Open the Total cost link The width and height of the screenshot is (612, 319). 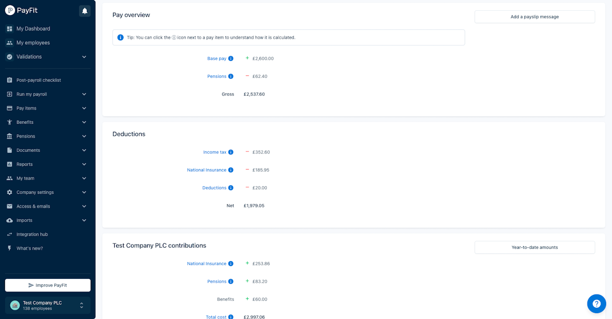coord(216,317)
